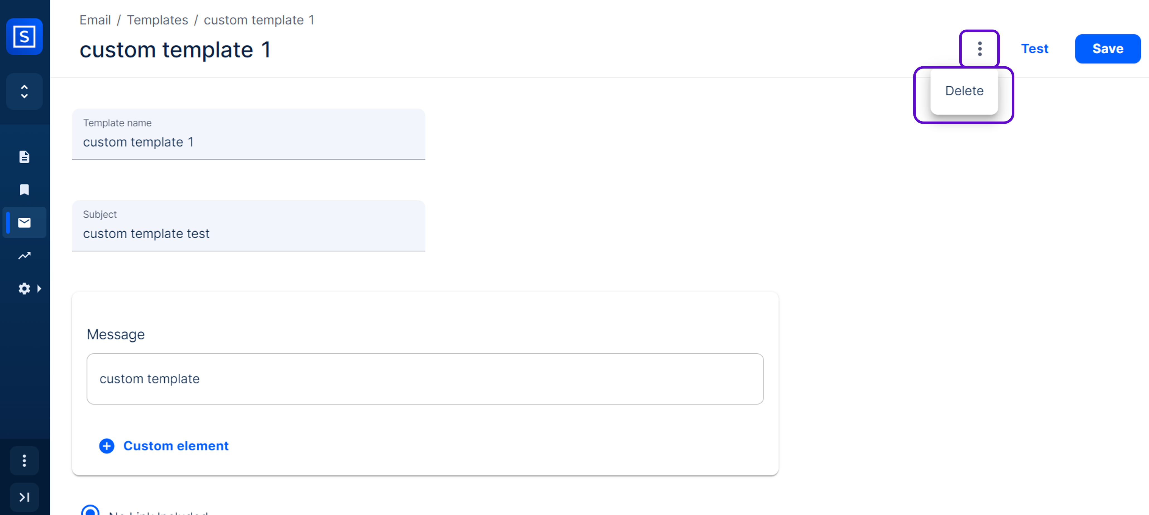Screen dimensions: 1149x515
Task: Go to Email in breadcrumb
Action: pos(95,20)
